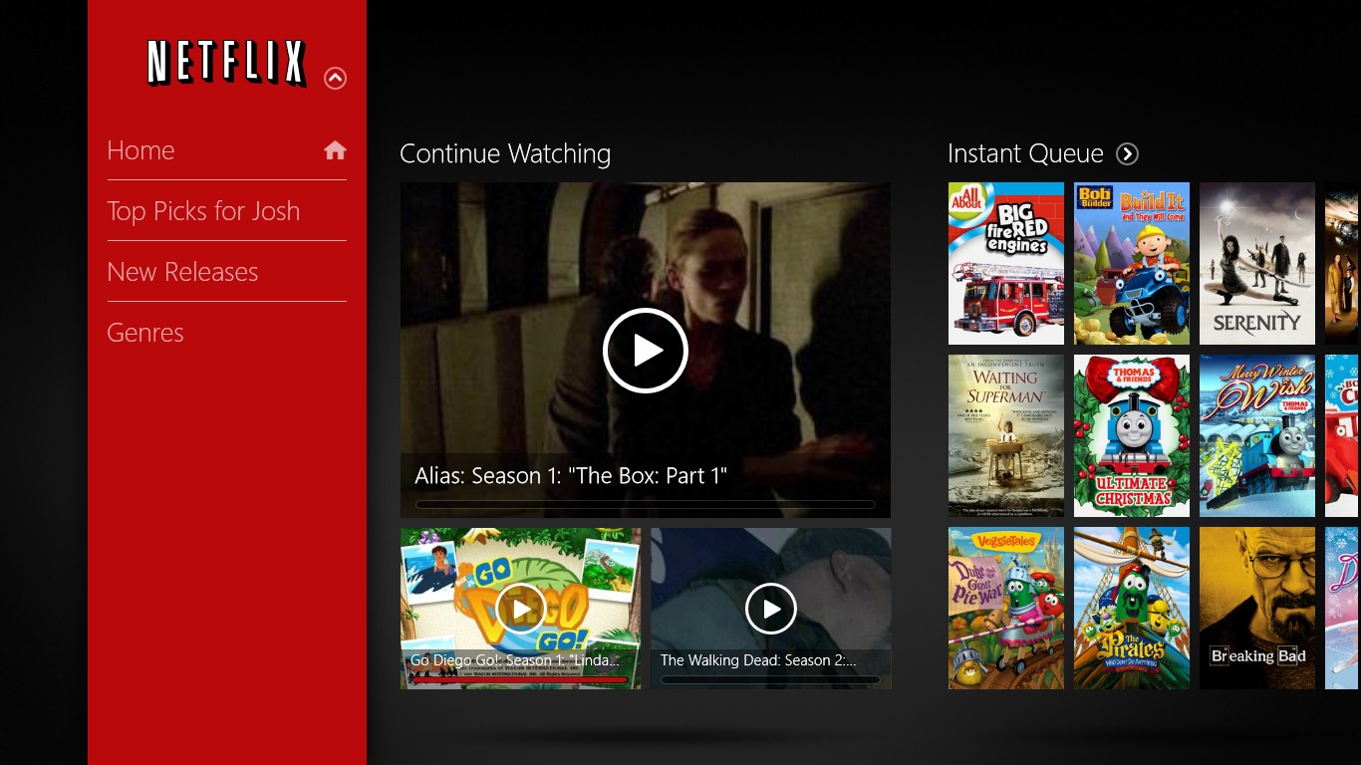
Task: Open Bob the Builder: Build It from Instant Queue
Action: [1131, 263]
